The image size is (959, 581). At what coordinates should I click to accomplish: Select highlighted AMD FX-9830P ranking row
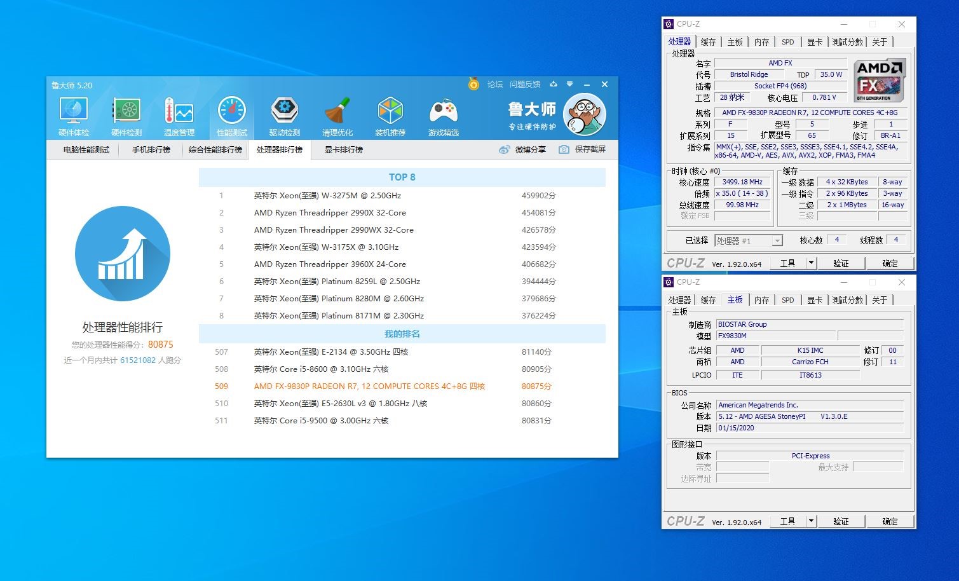[x=402, y=386]
